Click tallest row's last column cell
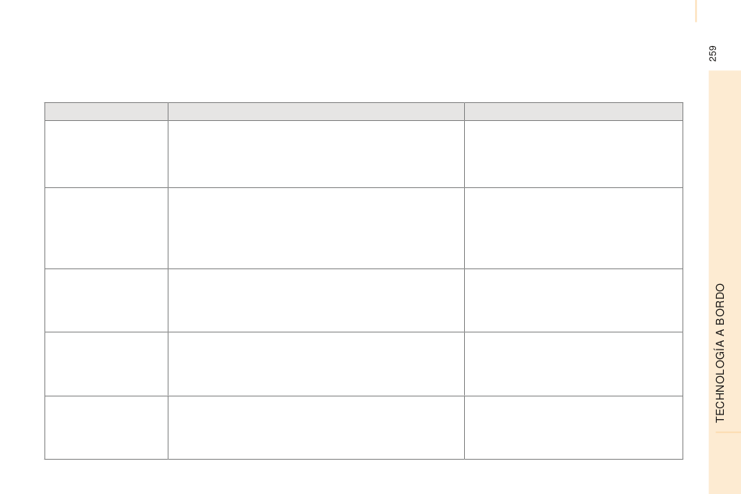The width and height of the screenshot is (741, 494). 574,229
